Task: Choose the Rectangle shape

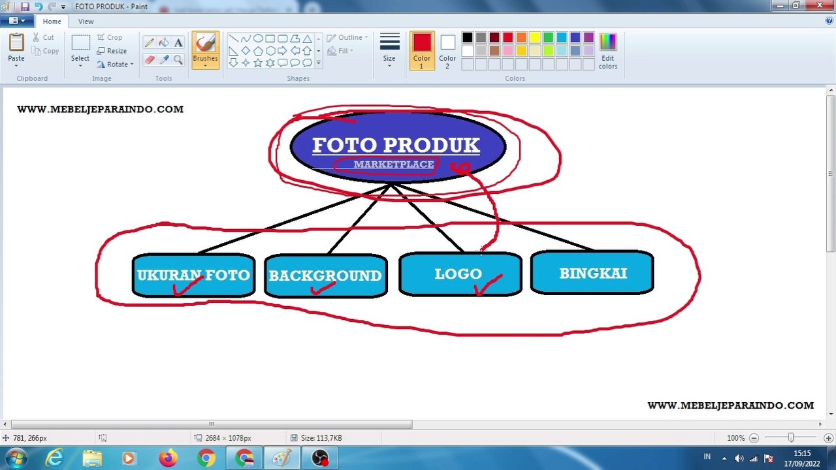Action: (270, 39)
